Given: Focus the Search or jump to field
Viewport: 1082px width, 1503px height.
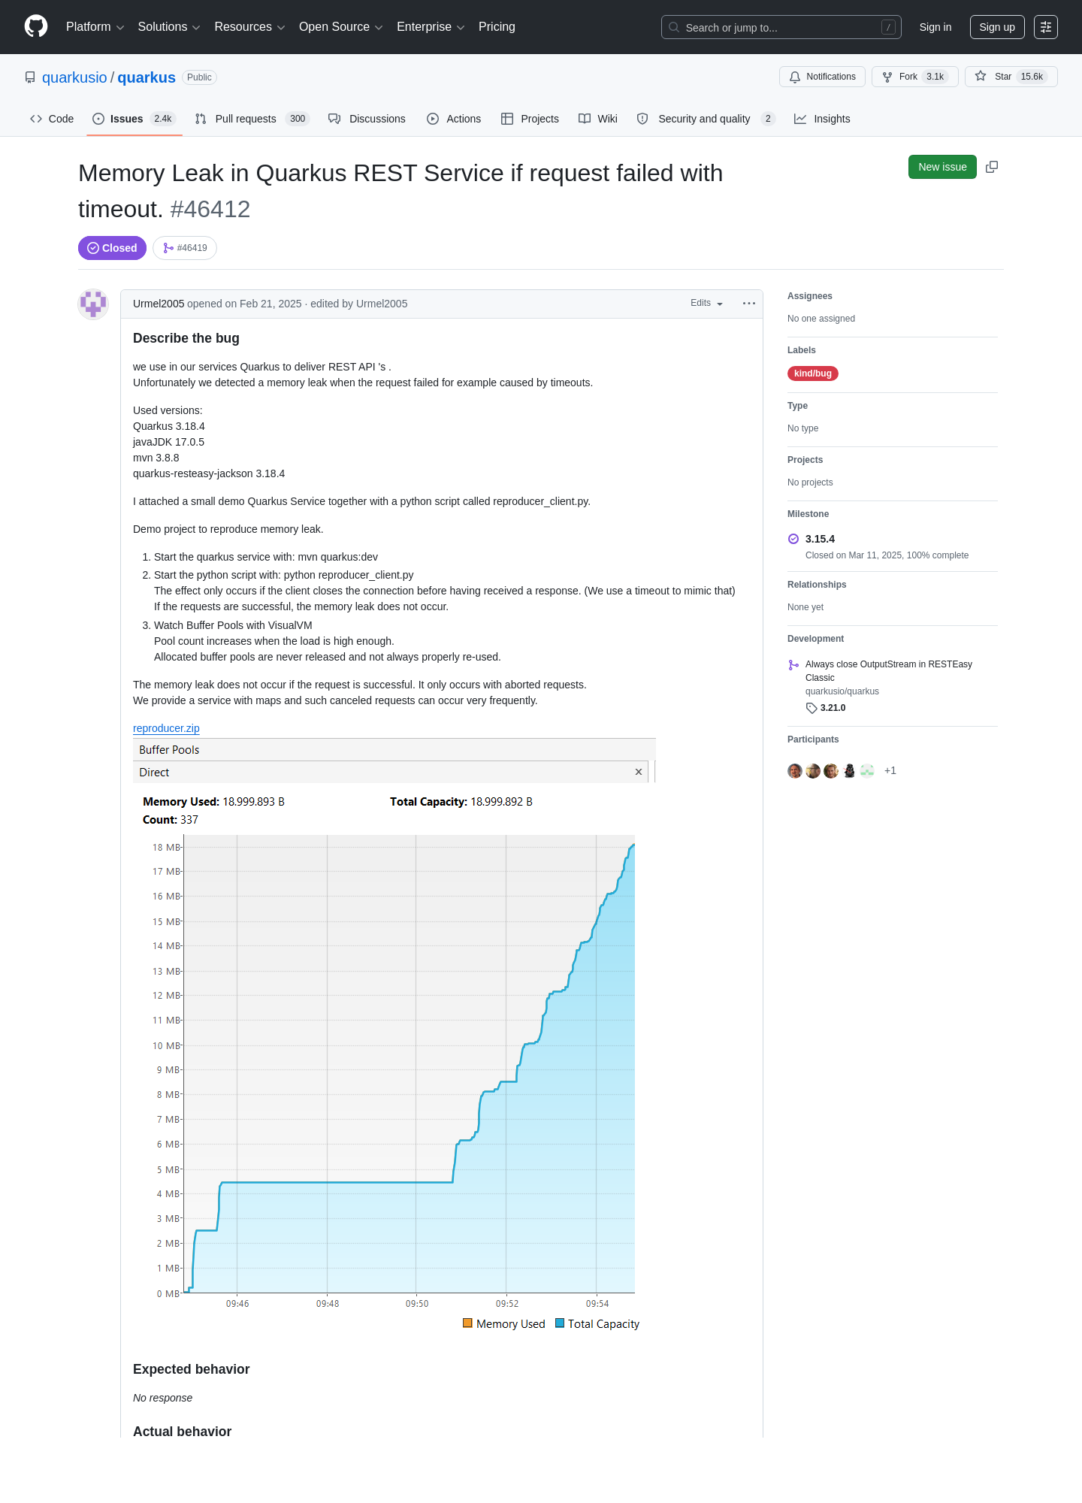Looking at the screenshot, I should (781, 27).
